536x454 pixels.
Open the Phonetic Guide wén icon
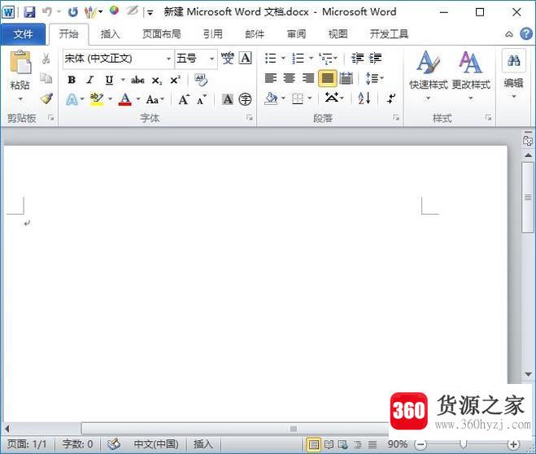[x=227, y=58]
